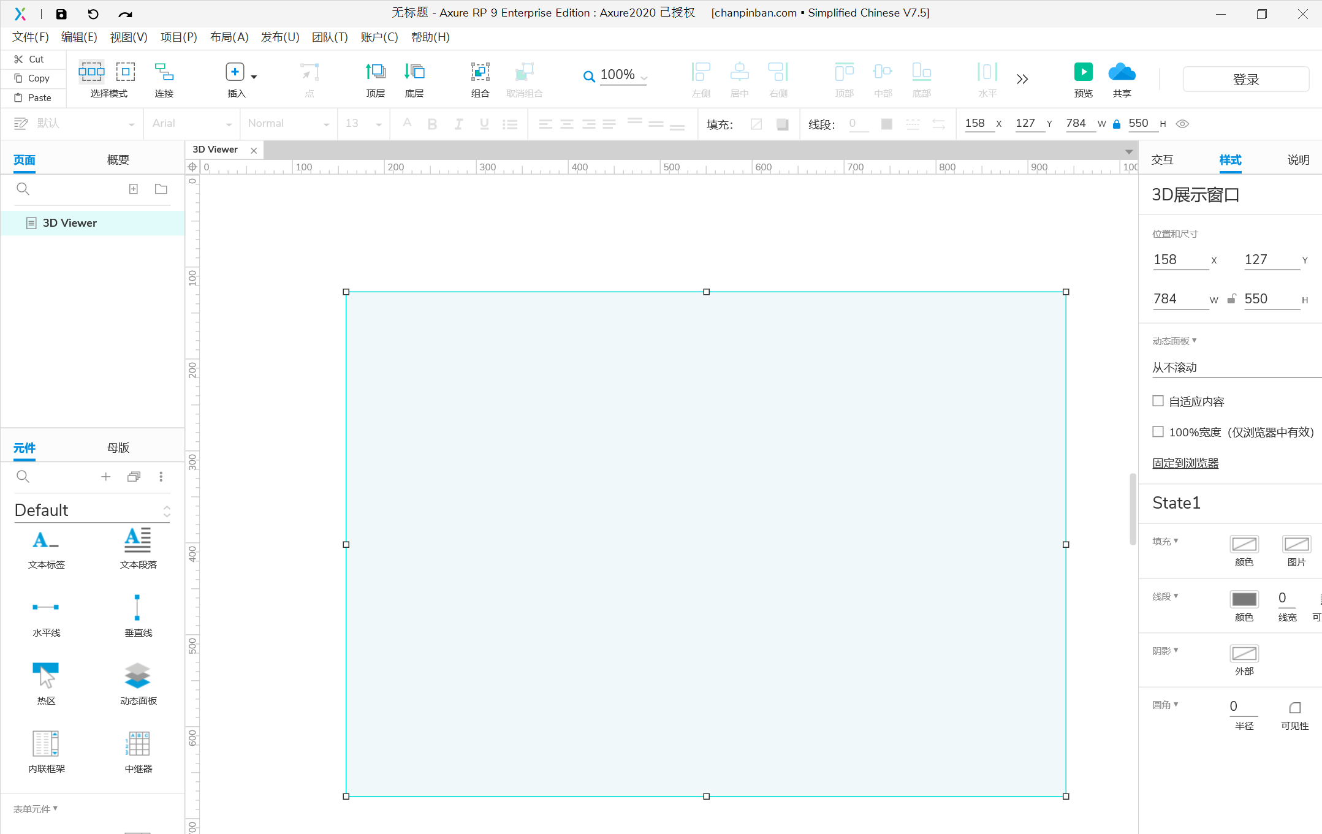
Task: Check the 100%宽度 option
Action: [x=1158, y=431]
